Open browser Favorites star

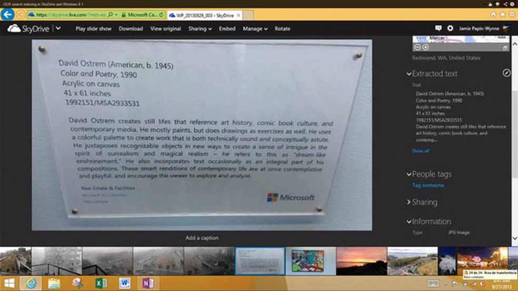(503, 15)
